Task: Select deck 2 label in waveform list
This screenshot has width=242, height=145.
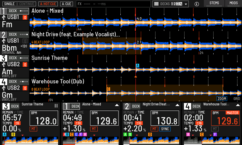Action: (x=15, y=34)
